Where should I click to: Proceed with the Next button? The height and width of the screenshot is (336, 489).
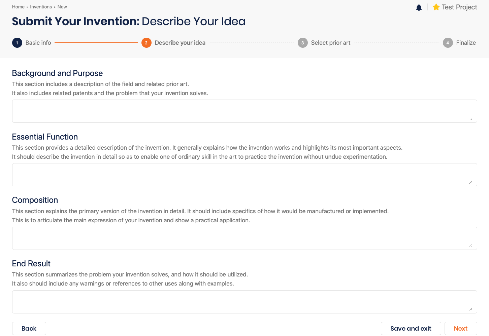tap(461, 329)
